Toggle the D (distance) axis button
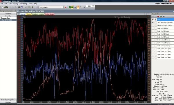174x105 pixels. [81, 7]
